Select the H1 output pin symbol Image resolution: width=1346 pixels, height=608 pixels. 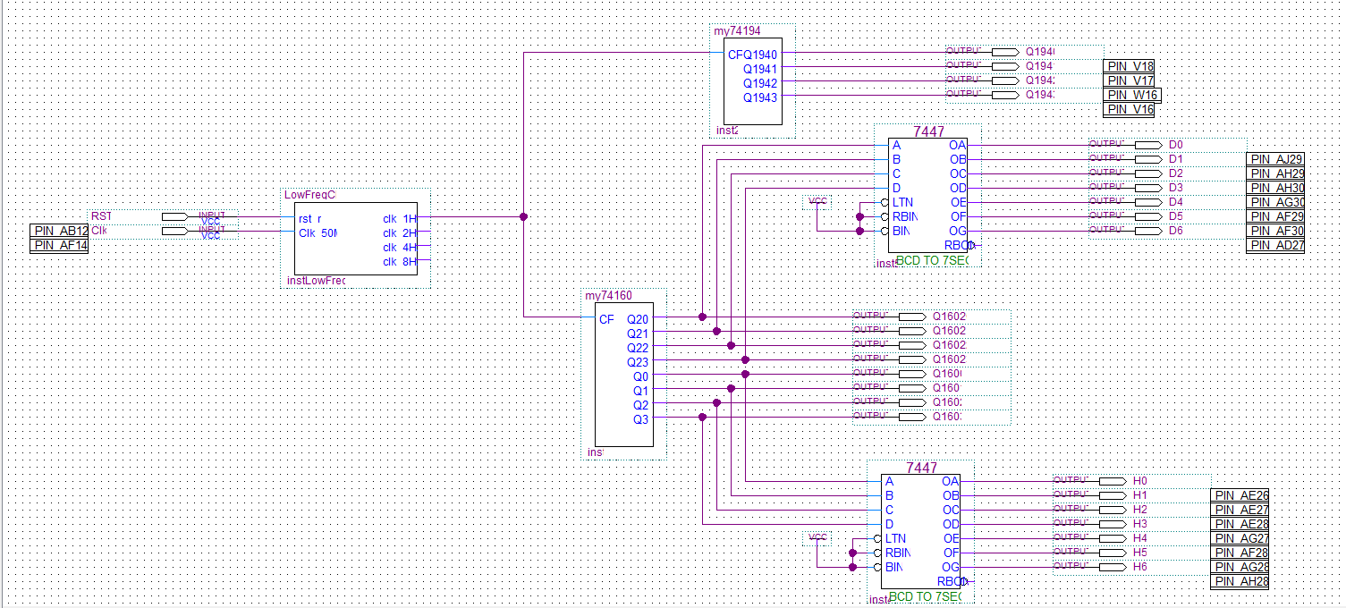click(x=1112, y=495)
